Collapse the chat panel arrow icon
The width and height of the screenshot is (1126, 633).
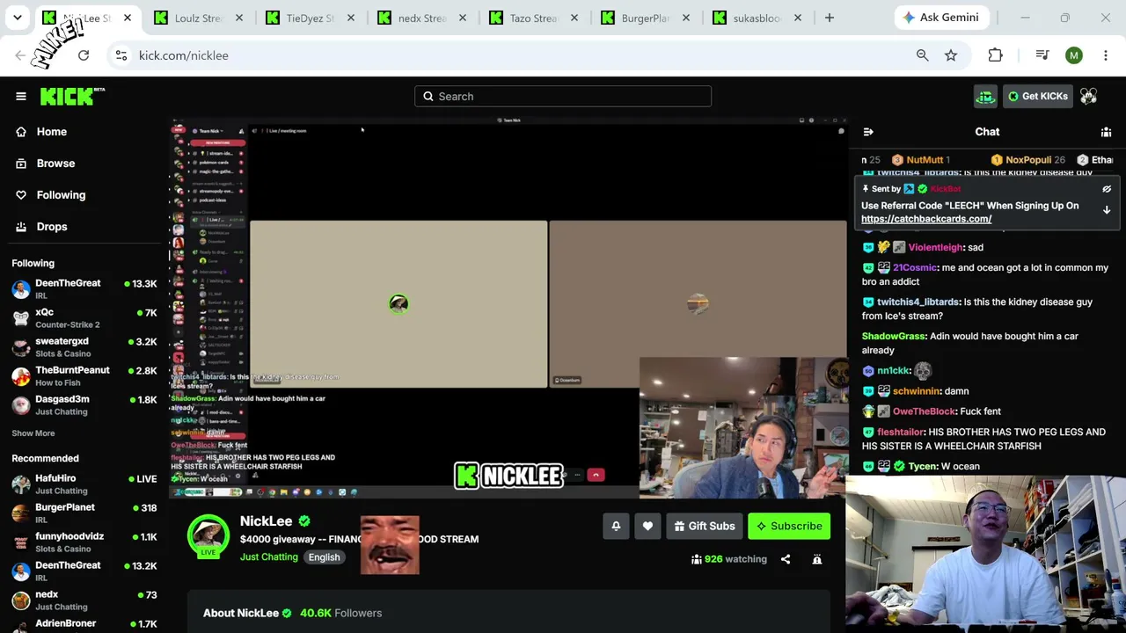[868, 132]
